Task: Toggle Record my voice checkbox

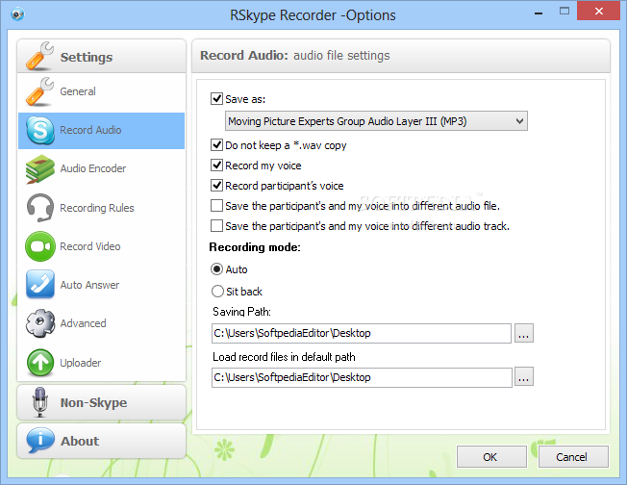Action: (216, 165)
